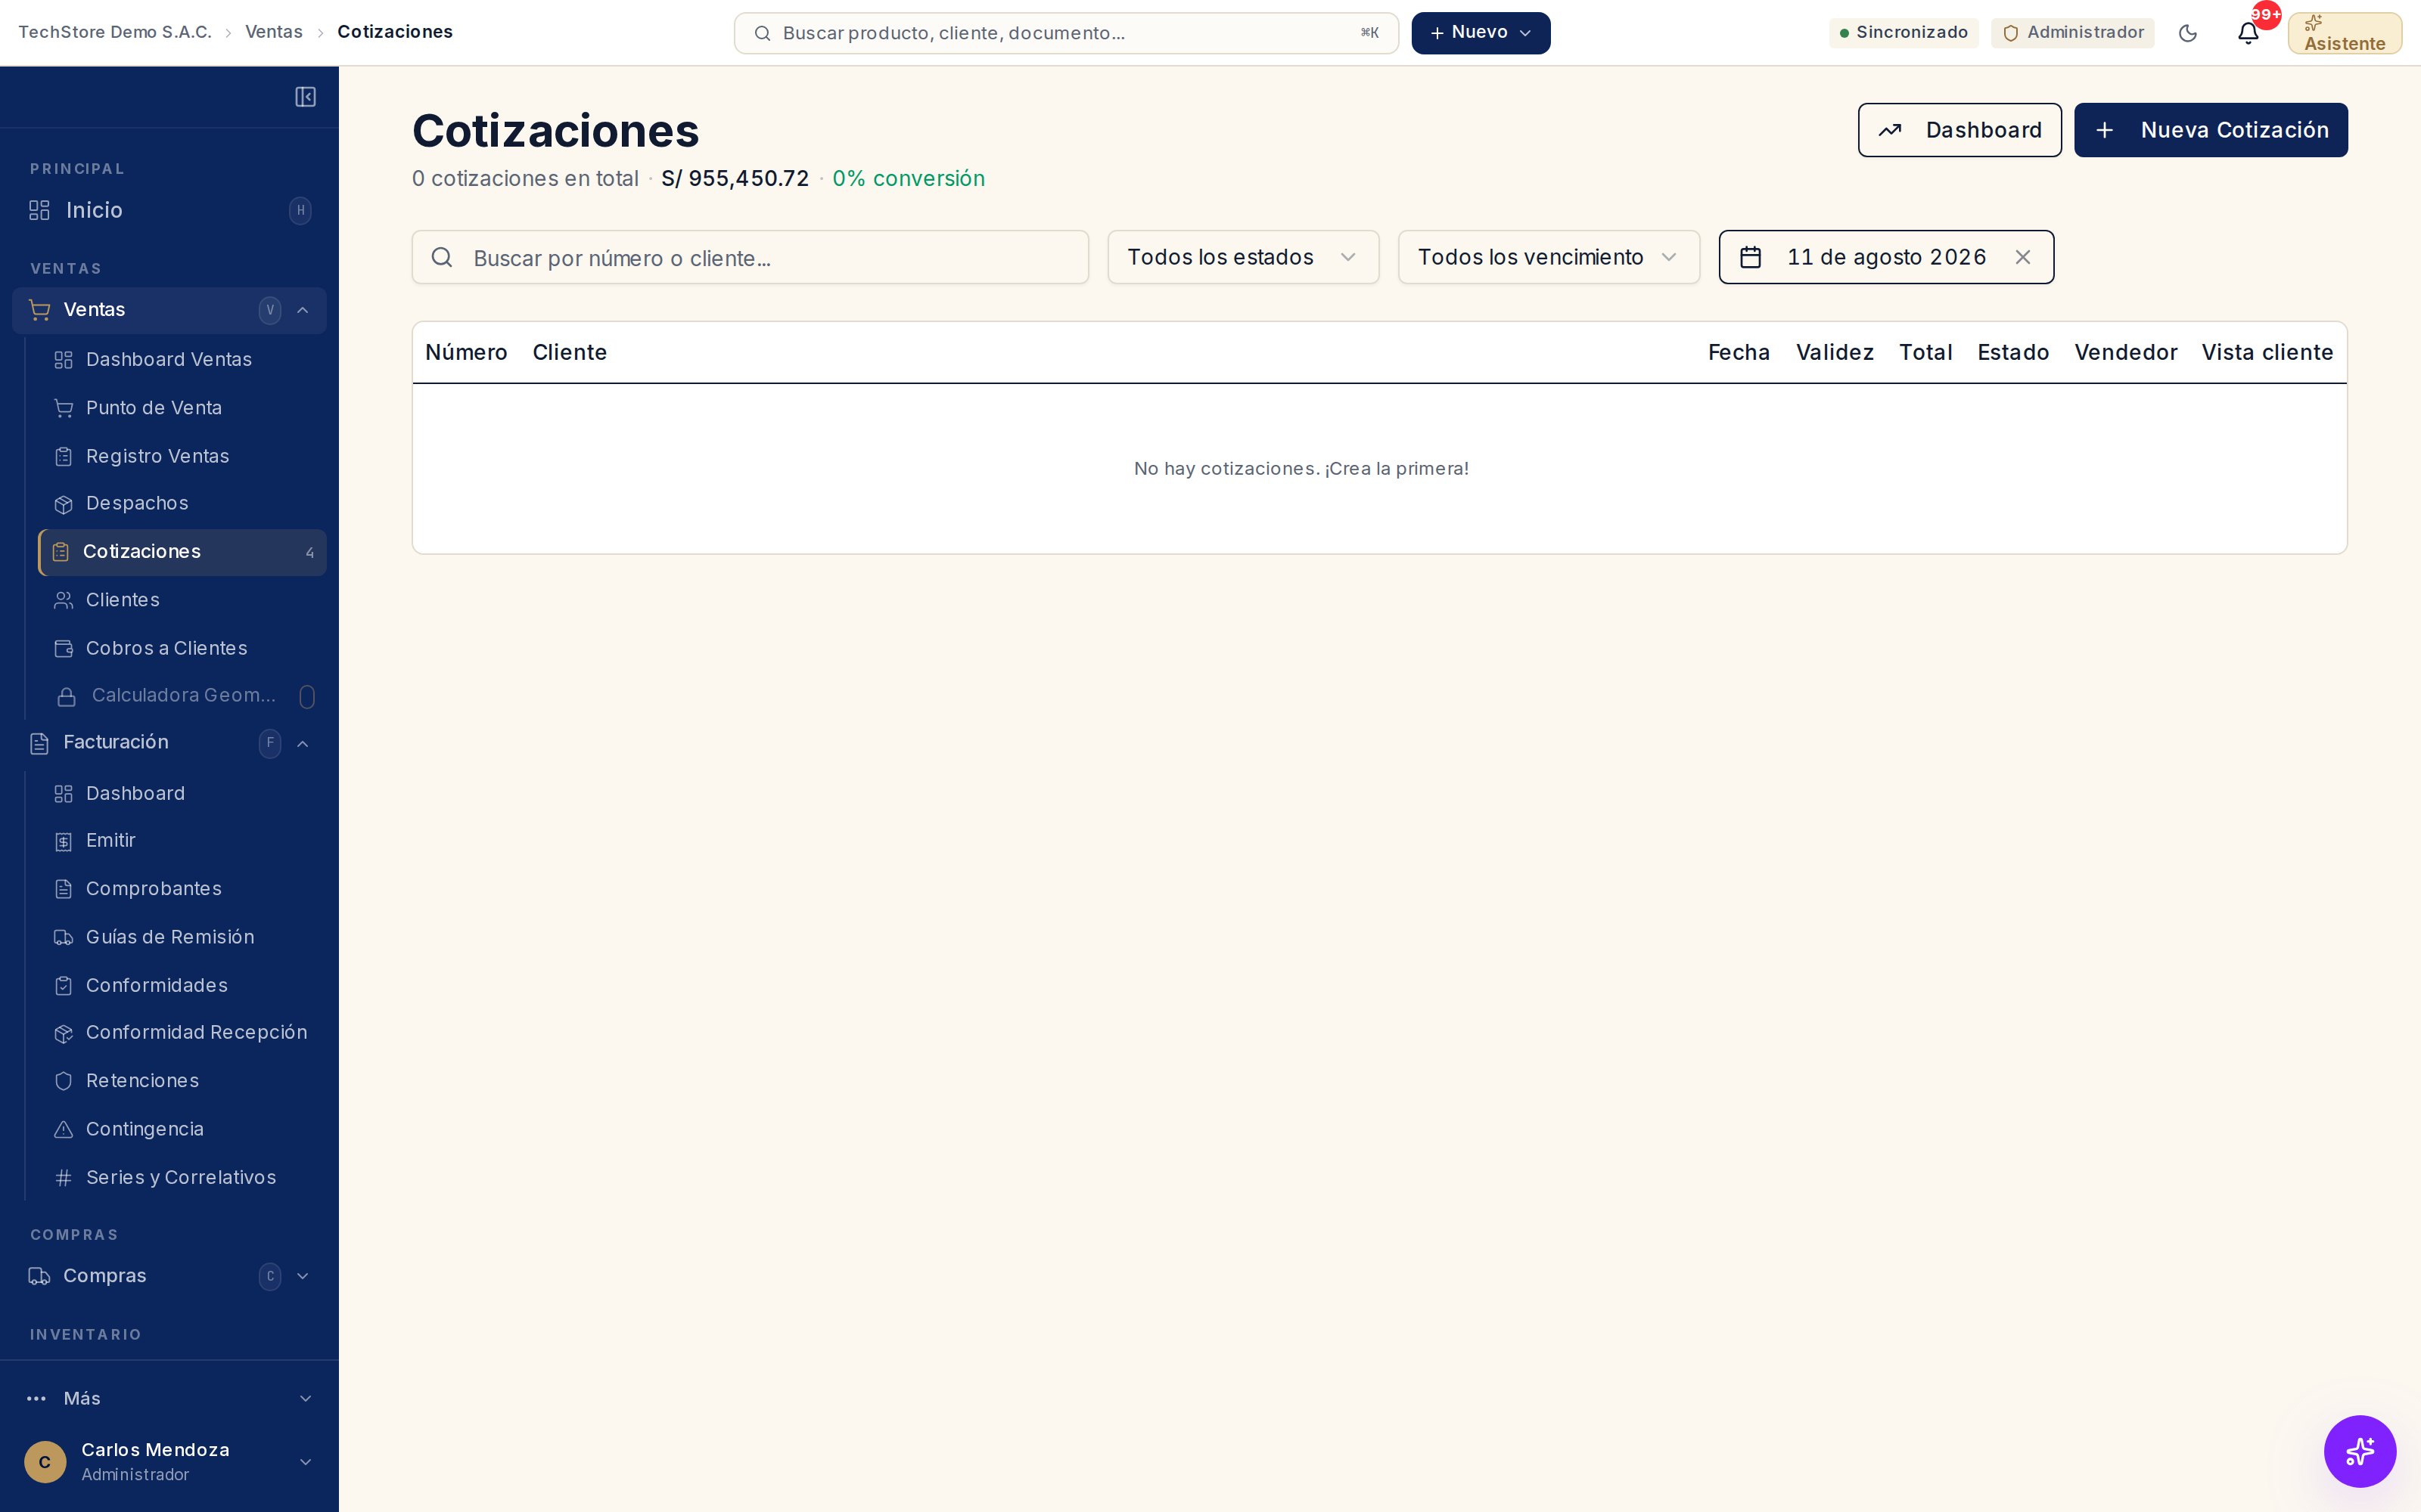Open the Asistente panel
The height and width of the screenshot is (1512, 2421).
click(x=2344, y=33)
